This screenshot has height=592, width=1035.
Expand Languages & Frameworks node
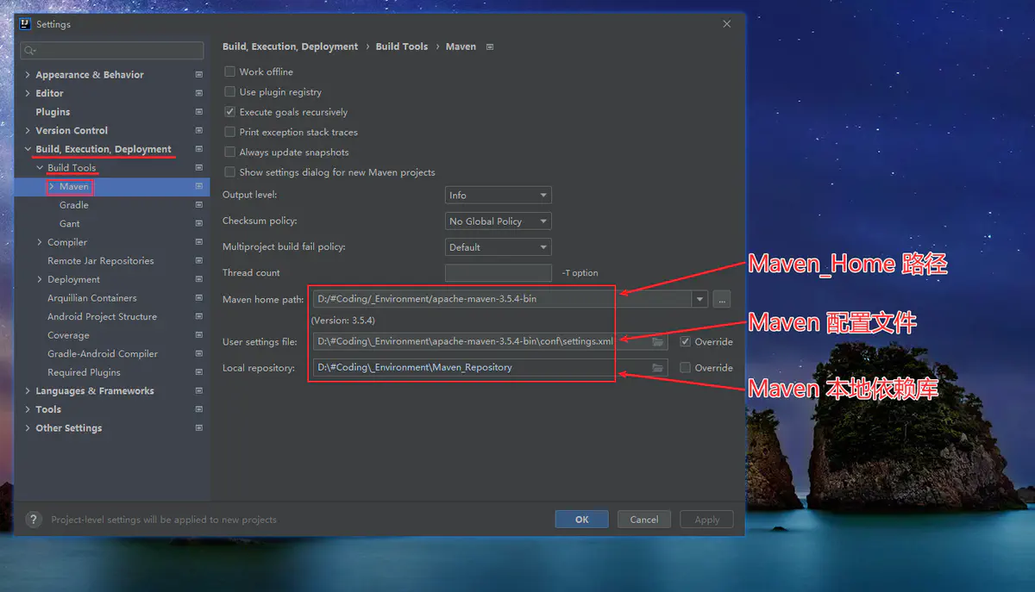[28, 391]
